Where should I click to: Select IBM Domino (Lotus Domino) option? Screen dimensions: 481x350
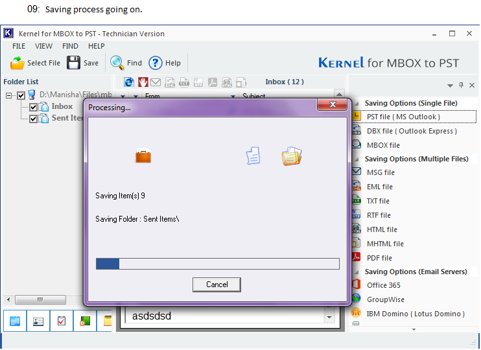(416, 314)
